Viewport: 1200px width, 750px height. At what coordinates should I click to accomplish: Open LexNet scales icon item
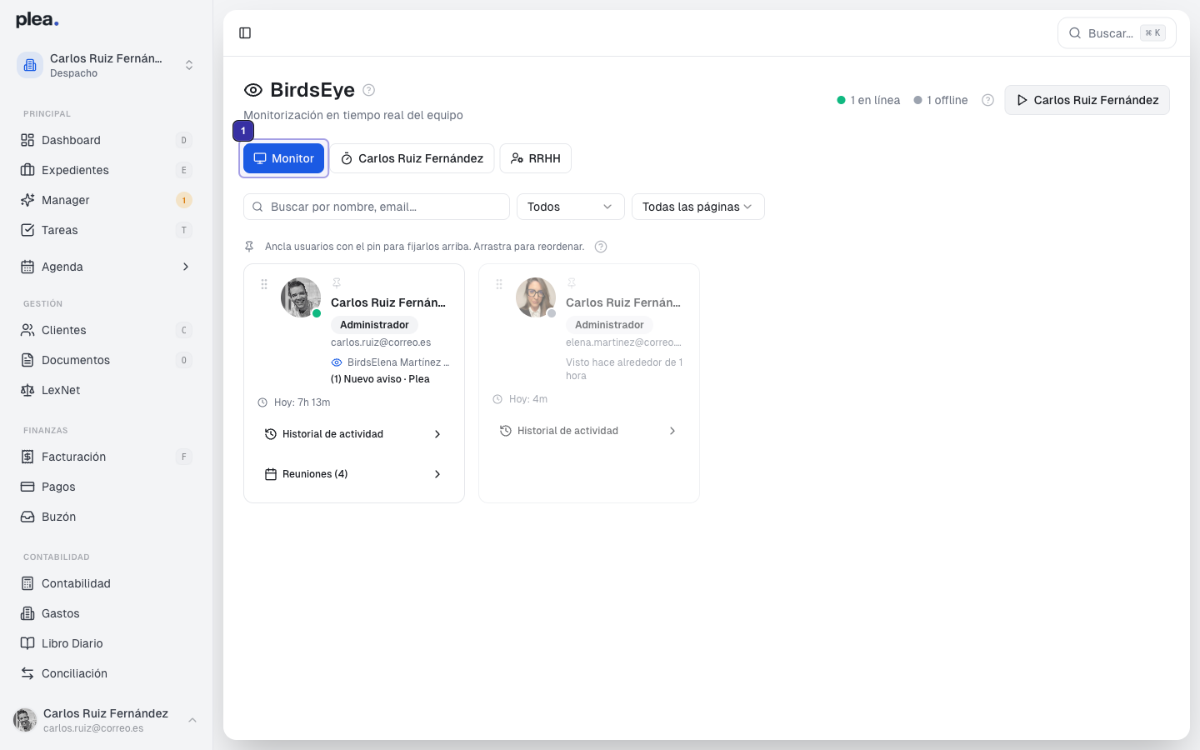[107, 390]
